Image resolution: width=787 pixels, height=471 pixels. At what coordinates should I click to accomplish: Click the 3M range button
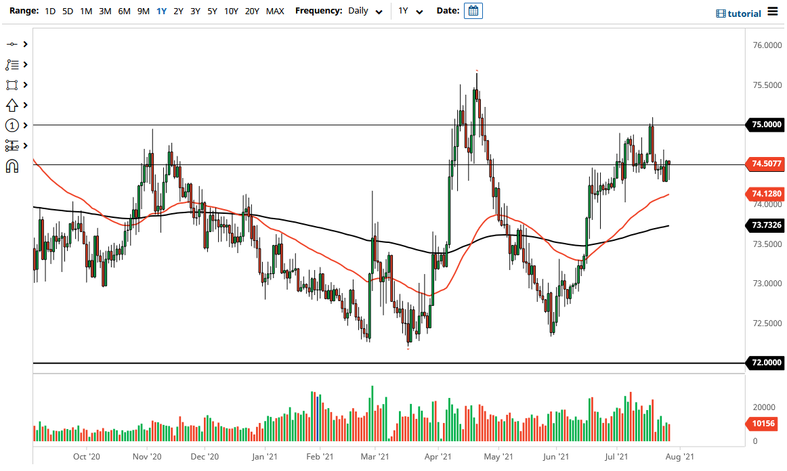(104, 12)
